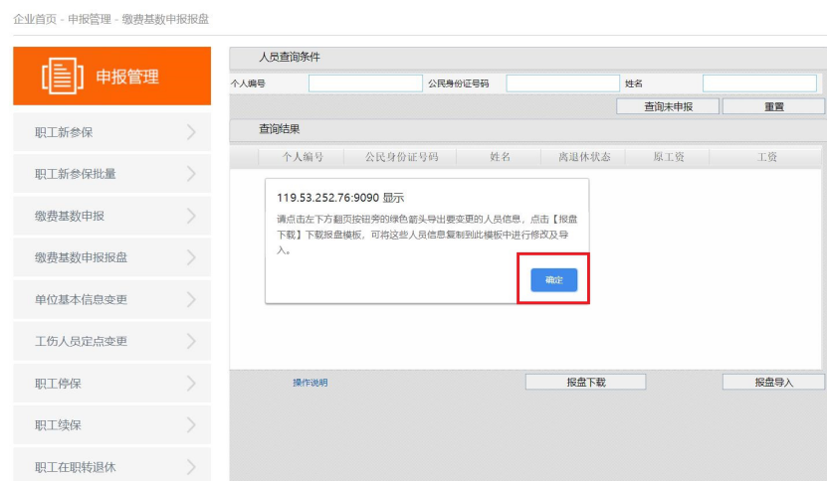
Task: Click the 离退休状态 column header
Action: pos(584,157)
